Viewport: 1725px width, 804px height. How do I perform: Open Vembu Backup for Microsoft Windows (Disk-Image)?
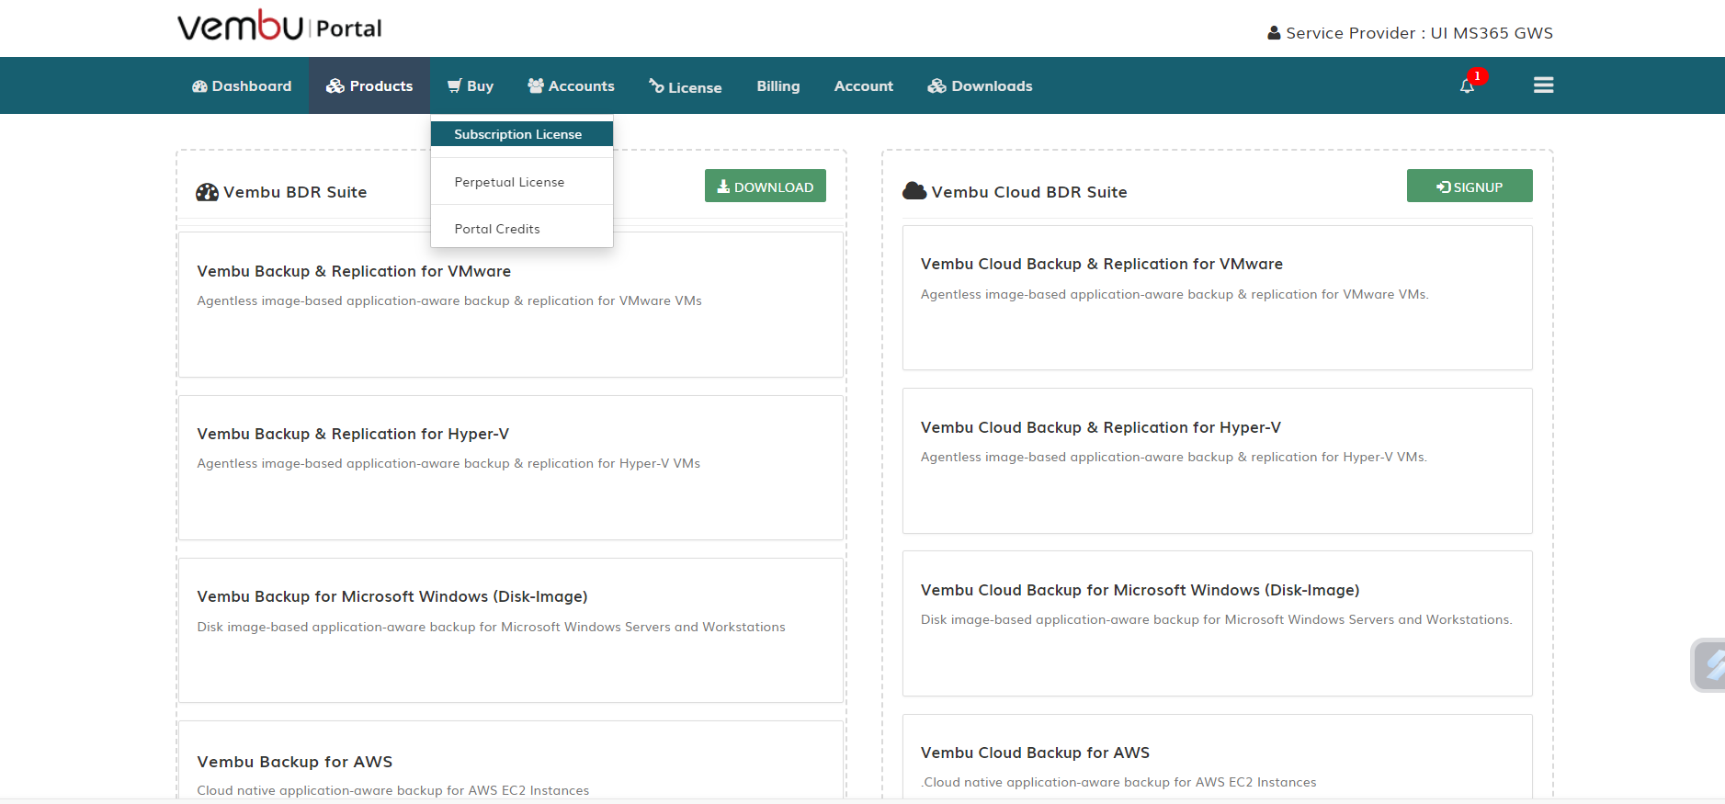511,630
